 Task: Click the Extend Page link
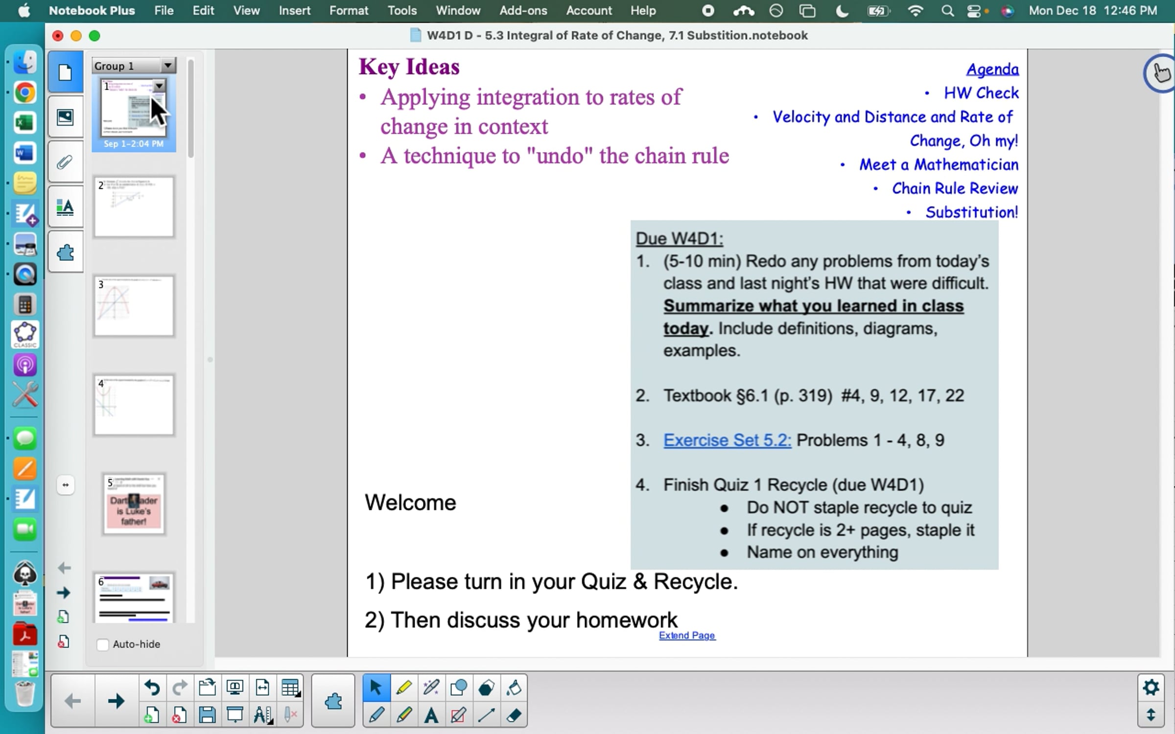tap(686, 635)
